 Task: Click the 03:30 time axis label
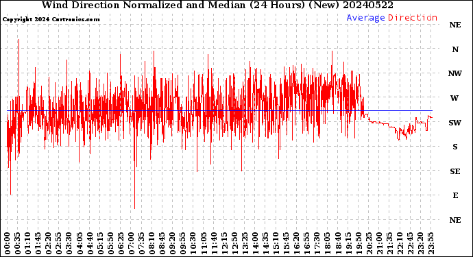[69, 243]
